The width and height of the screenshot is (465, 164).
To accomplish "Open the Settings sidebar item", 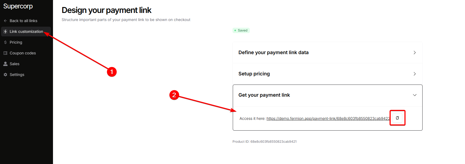I will 17,75.
